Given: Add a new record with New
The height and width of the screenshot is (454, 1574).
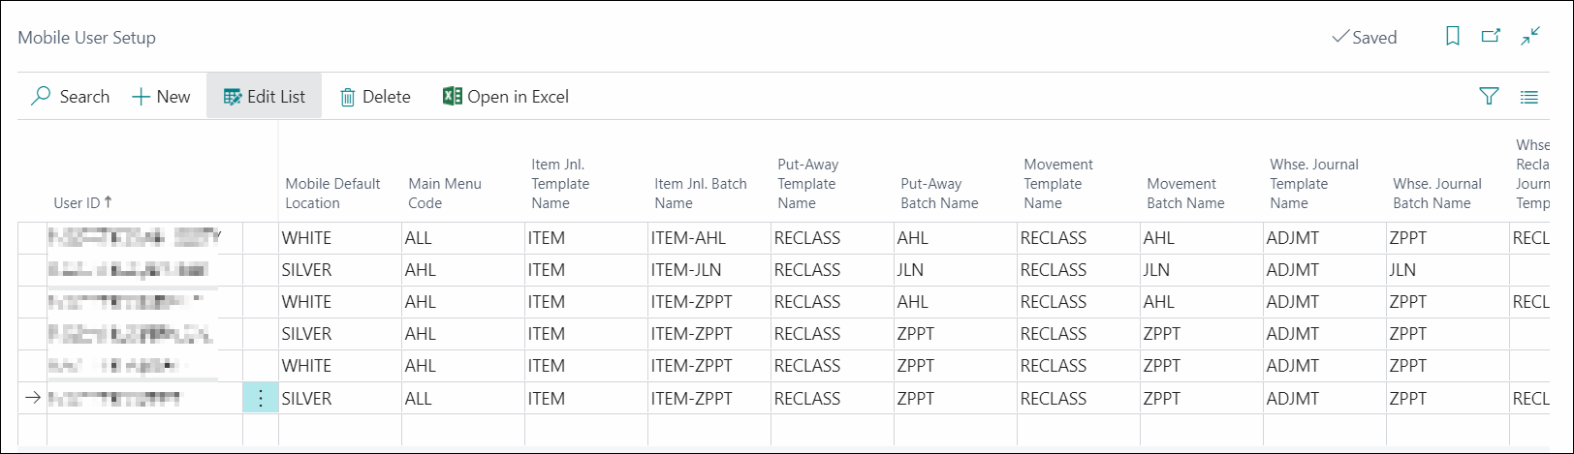Looking at the screenshot, I should [x=161, y=97].
